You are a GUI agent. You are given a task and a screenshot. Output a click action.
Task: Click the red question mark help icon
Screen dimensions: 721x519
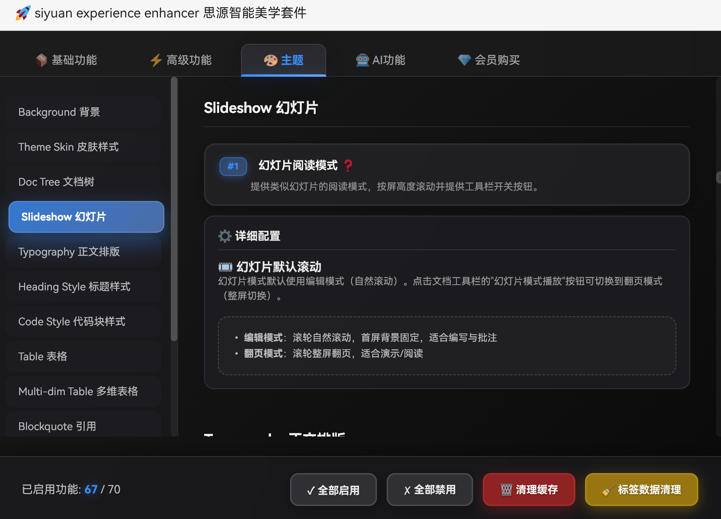[x=348, y=166]
